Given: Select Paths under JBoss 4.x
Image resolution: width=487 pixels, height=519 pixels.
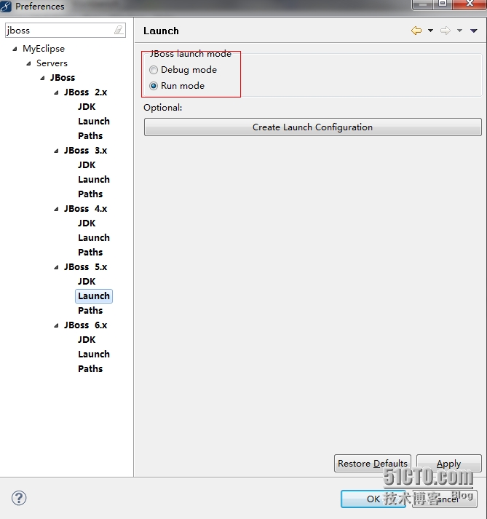Looking at the screenshot, I should pyautogui.click(x=90, y=252).
